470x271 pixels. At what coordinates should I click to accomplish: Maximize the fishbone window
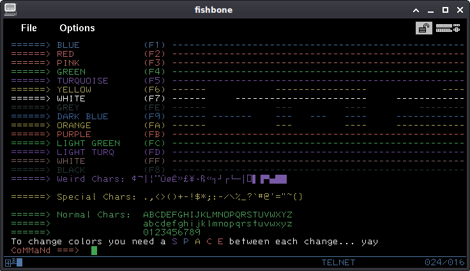tap(446, 10)
